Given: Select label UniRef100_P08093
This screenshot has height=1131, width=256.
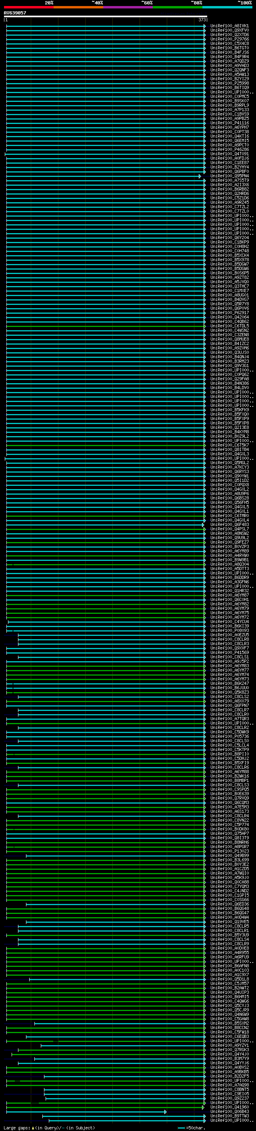Looking at the screenshot, I should [x=229, y=630].
